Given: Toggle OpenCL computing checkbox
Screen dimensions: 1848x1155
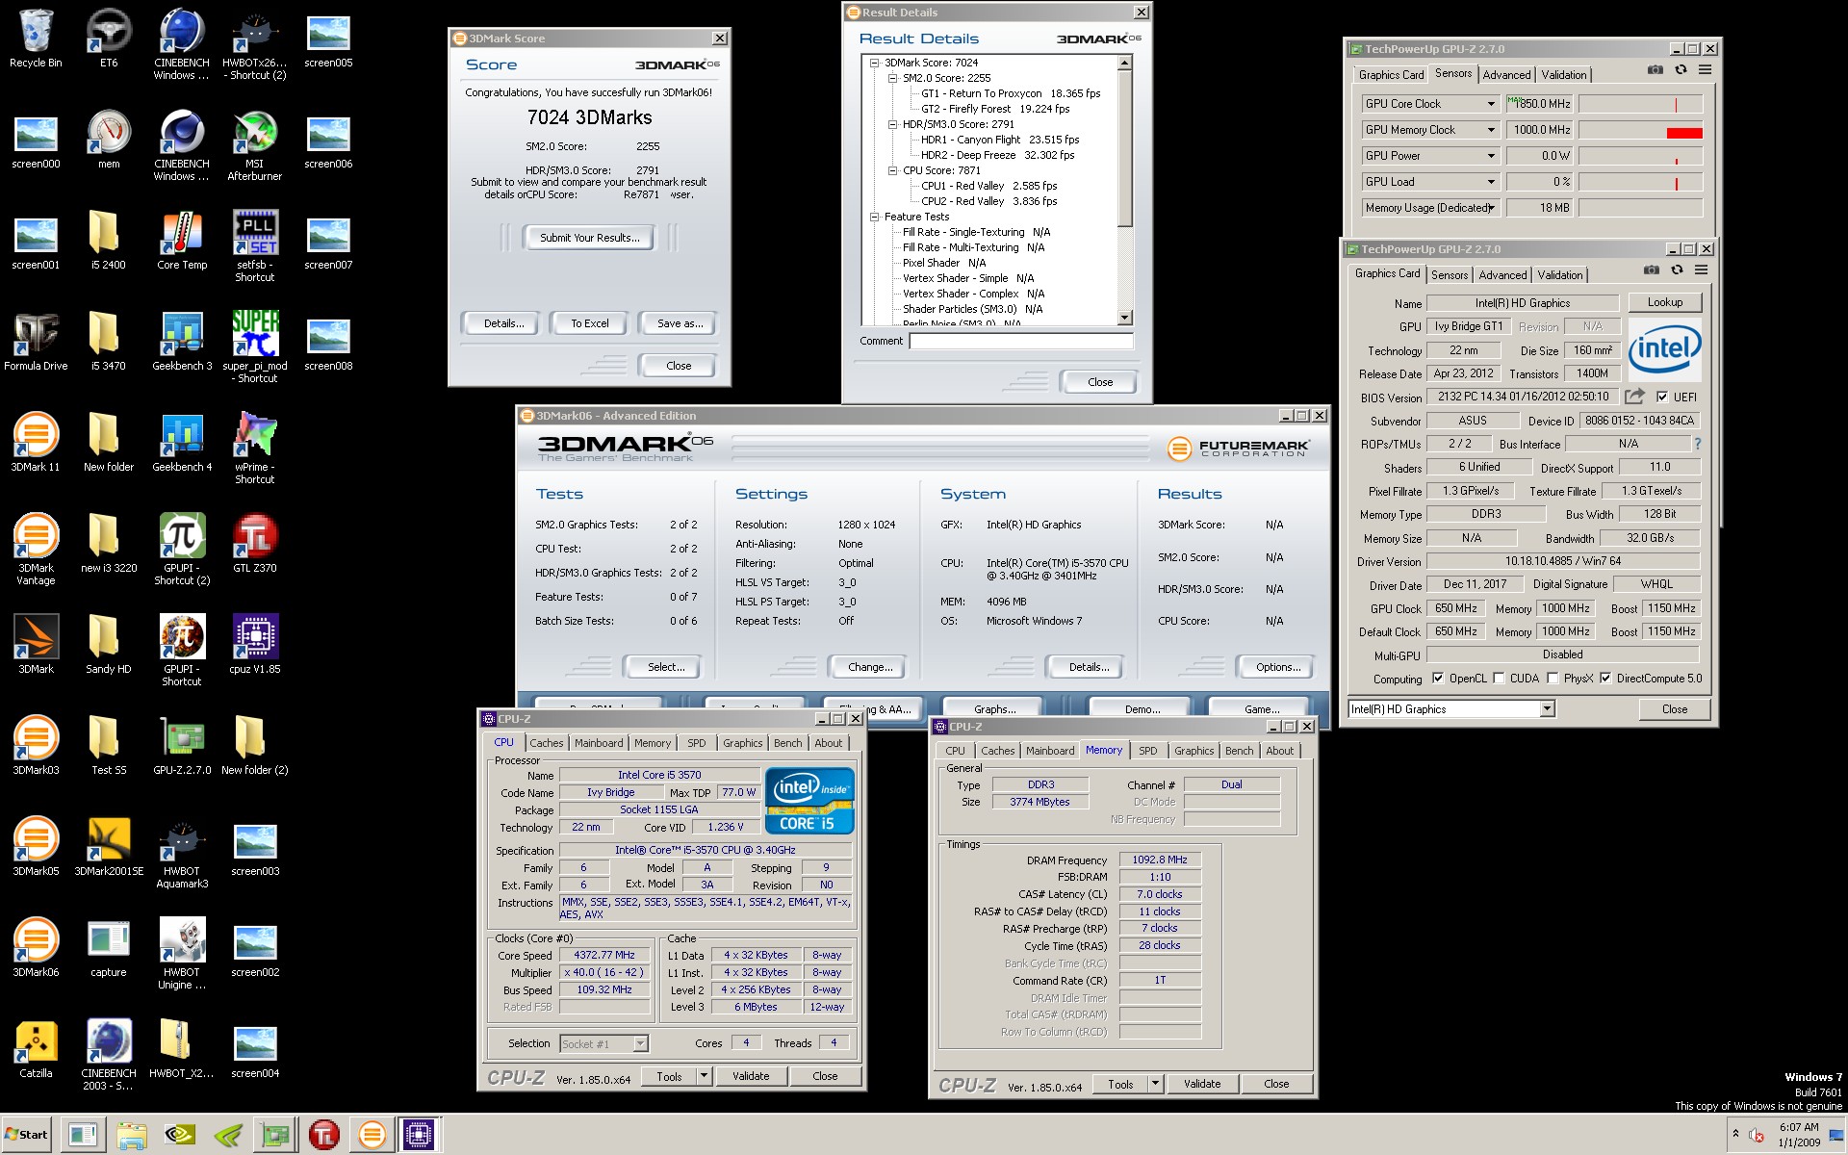Looking at the screenshot, I should 1438,679.
